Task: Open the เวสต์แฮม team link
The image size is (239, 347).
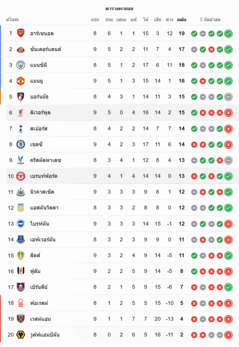Action: [41, 319]
